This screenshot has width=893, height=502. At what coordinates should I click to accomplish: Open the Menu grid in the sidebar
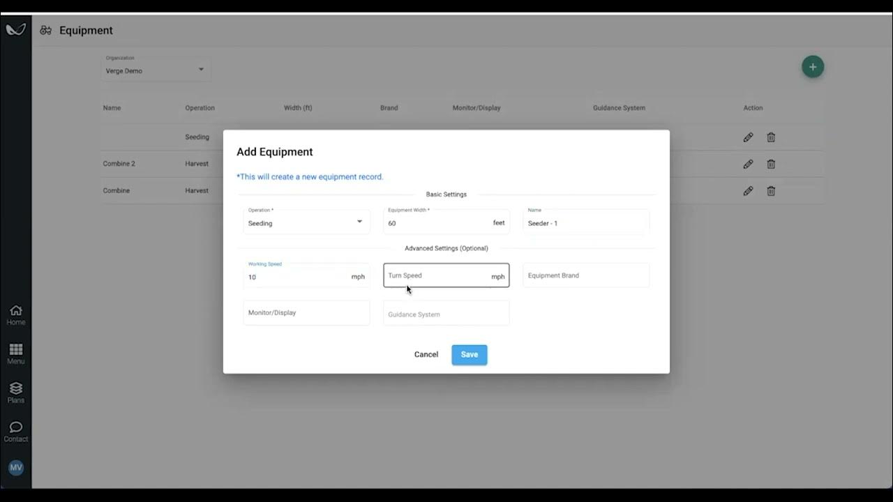pos(15,354)
